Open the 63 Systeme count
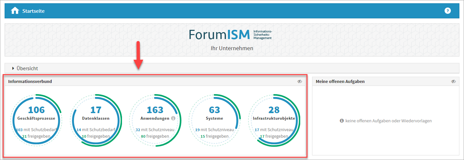The height and width of the screenshot is (160, 464). (214, 110)
